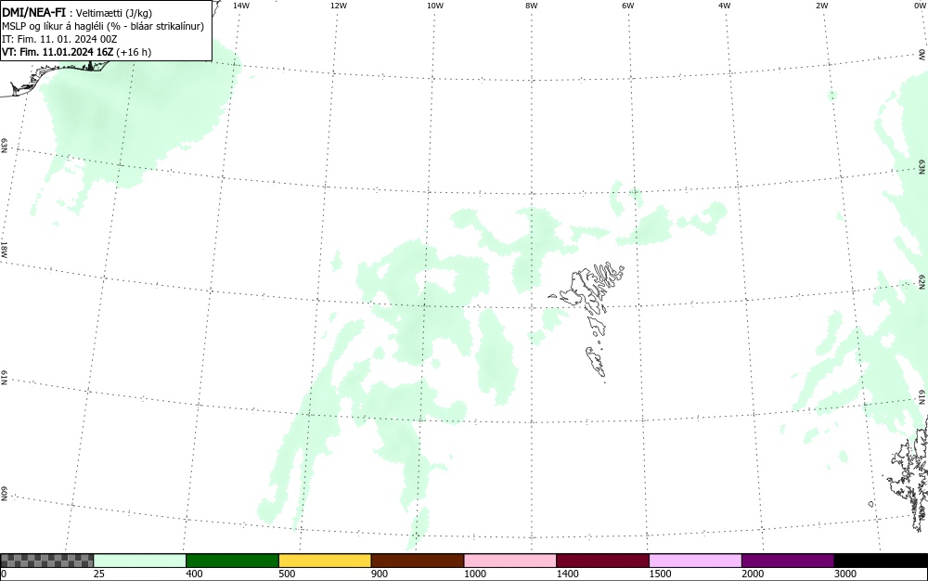The height and width of the screenshot is (581, 928).
Task: Click the dark green 400–500 legend swatch
Action: 232,561
